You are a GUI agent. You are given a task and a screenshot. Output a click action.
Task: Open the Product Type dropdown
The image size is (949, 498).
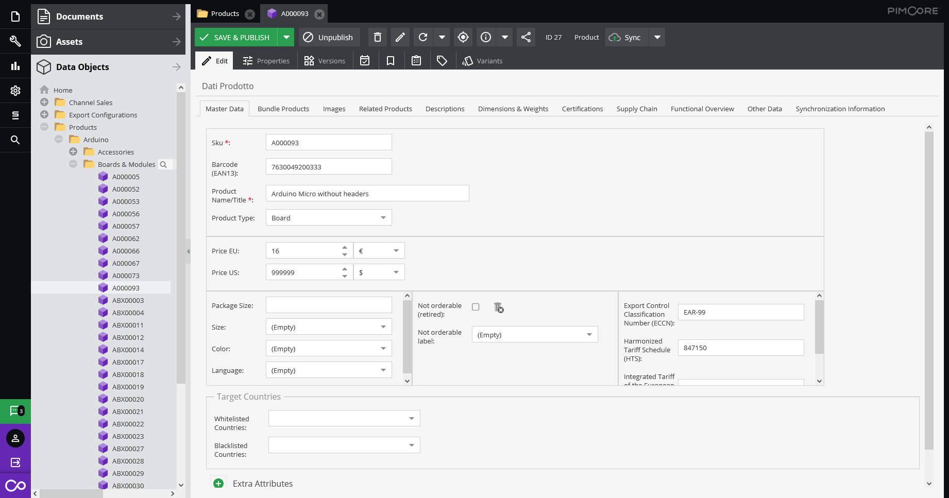(383, 218)
